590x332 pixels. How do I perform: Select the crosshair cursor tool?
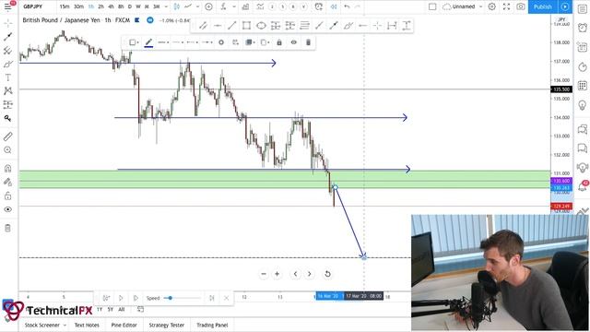coord(7,23)
